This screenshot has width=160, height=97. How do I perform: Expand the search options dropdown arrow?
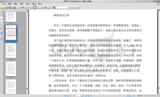click(x=79, y=7)
